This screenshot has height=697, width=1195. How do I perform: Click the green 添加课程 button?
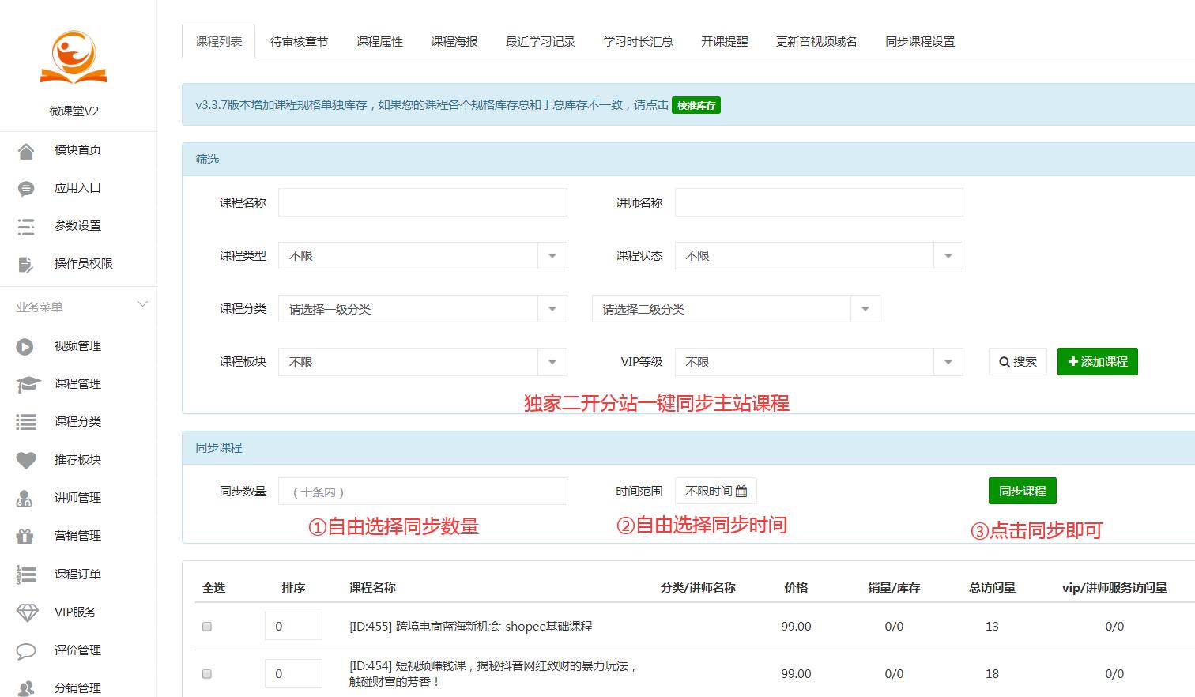1098,361
